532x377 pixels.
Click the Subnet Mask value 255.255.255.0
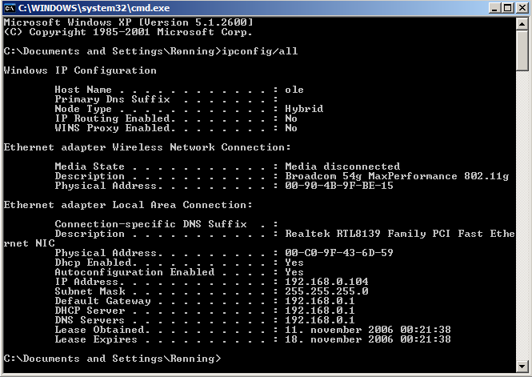click(x=326, y=291)
